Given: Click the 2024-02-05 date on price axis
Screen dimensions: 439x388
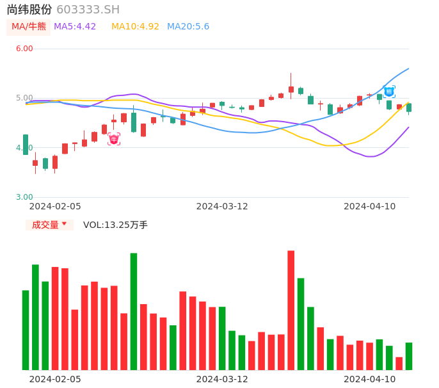Looking at the screenshot, I should 55,206.
